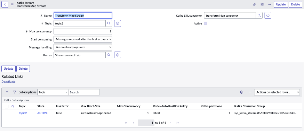Toggle the Subscriptions list filter funnel icon

(x=14, y=92)
